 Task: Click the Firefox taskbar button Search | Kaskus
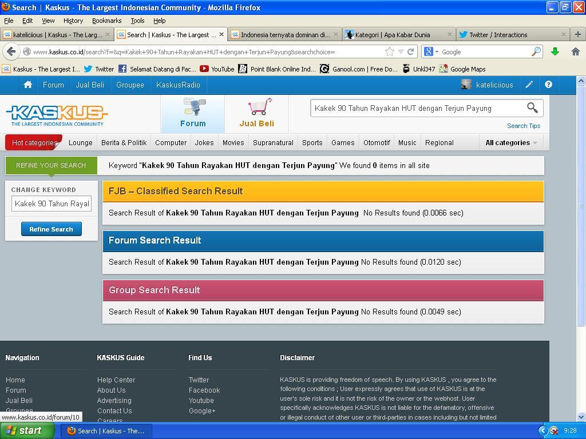(106, 431)
